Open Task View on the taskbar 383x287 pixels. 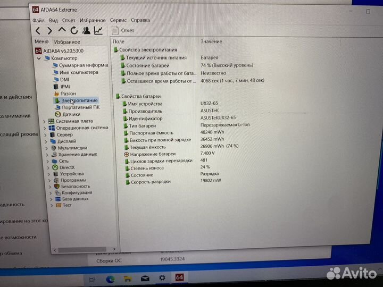pyautogui.click(x=93, y=280)
